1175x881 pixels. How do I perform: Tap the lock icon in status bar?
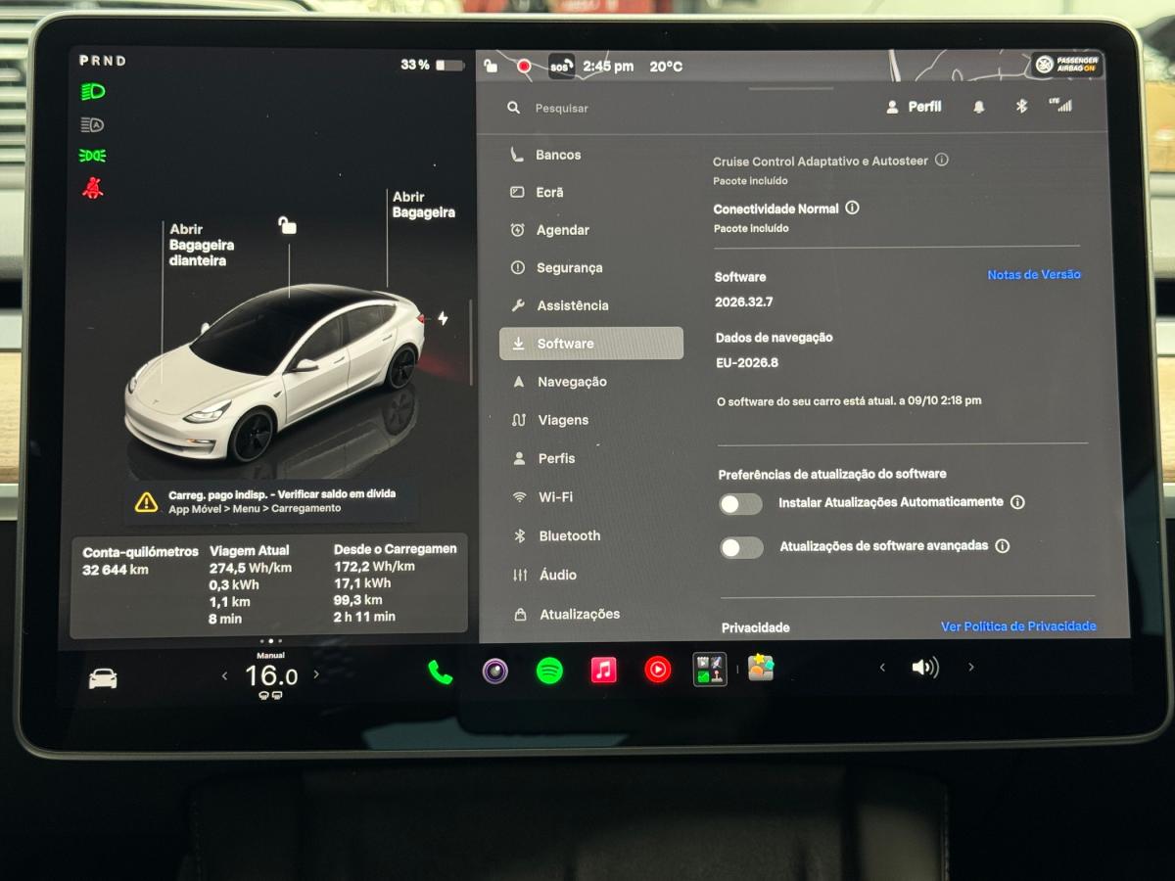pyautogui.click(x=491, y=66)
